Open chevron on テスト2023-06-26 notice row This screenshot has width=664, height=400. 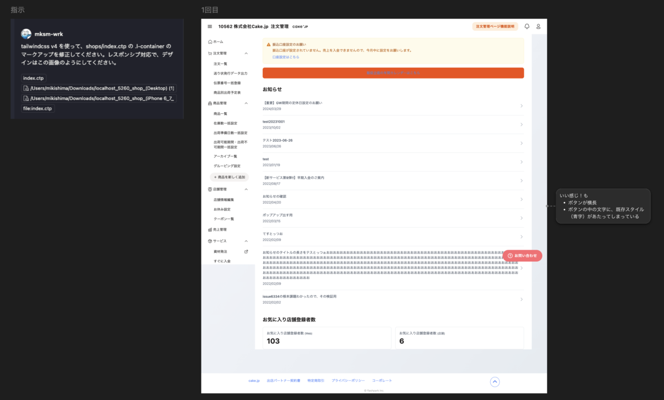(521, 144)
